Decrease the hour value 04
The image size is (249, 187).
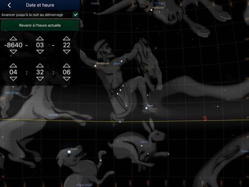pos(13,79)
